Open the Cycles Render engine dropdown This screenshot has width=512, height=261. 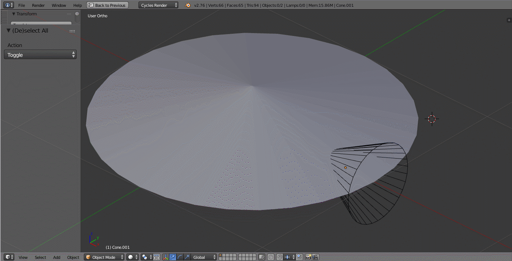tap(158, 5)
